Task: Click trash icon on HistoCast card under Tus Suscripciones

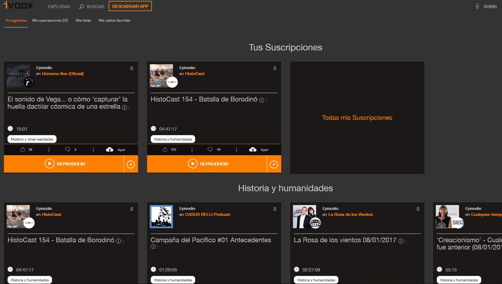Action: 275,68
